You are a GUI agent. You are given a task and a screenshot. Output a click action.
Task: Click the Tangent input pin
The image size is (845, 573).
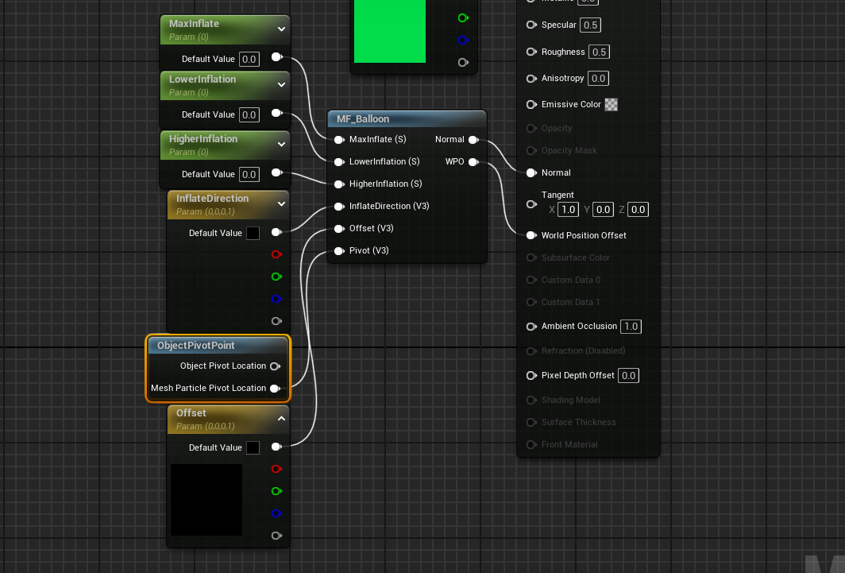pyautogui.click(x=531, y=204)
